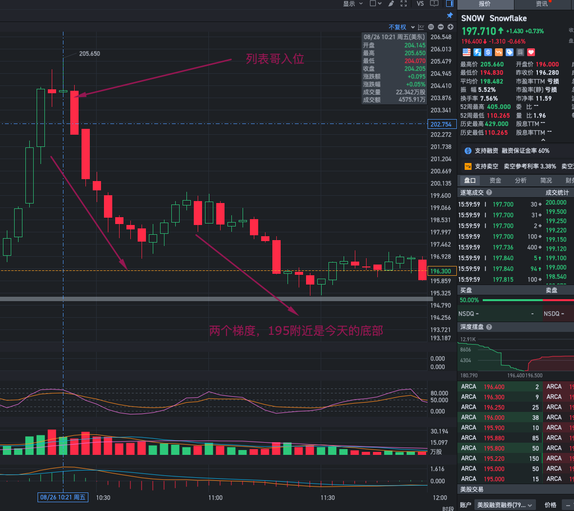Image resolution: width=574 pixels, height=511 pixels.
Task: Click the orange icon beside 支持卖空
Action: click(468, 166)
